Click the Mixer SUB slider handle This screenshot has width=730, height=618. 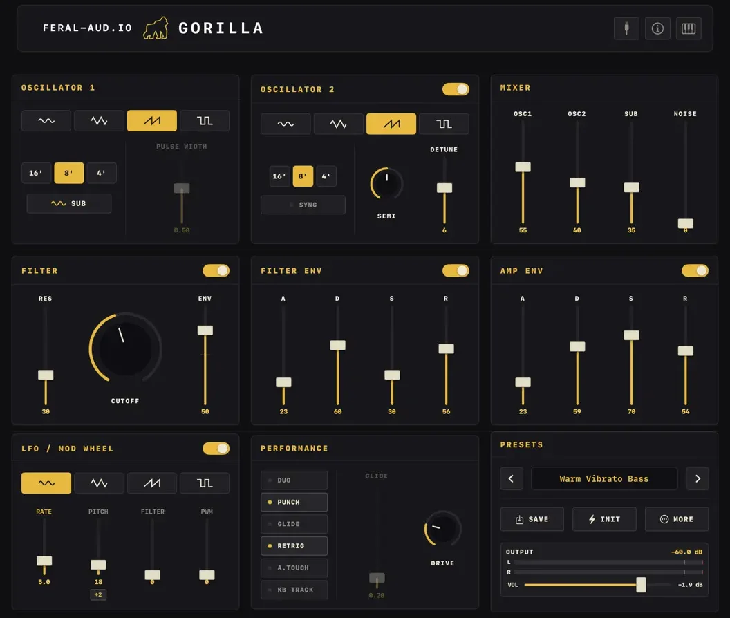[x=631, y=187]
